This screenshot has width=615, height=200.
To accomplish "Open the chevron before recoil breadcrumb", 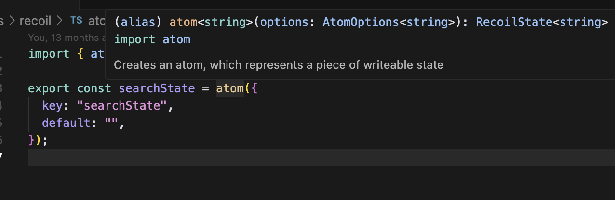I will coord(12,21).
